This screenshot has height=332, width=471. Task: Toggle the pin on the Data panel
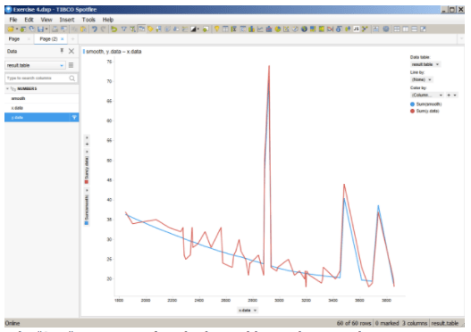coord(62,51)
